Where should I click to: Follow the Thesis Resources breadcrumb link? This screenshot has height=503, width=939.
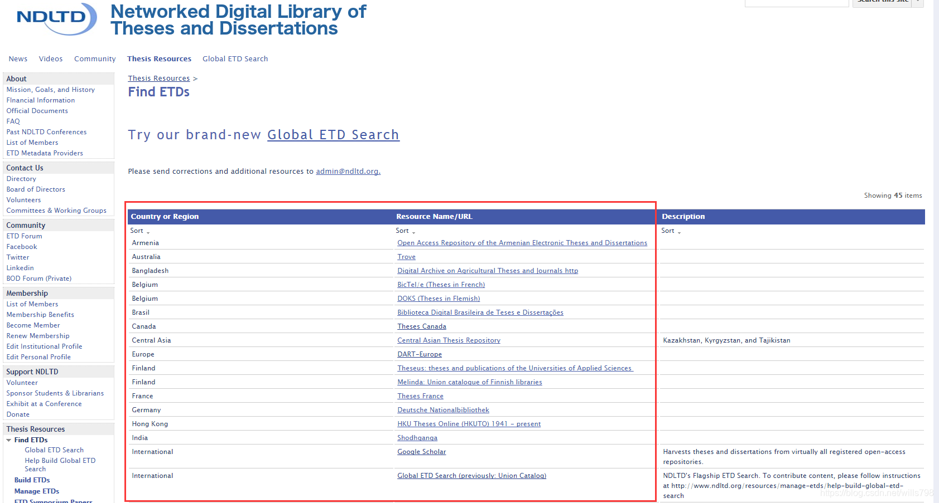pyautogui.click(x=159, y=79)
